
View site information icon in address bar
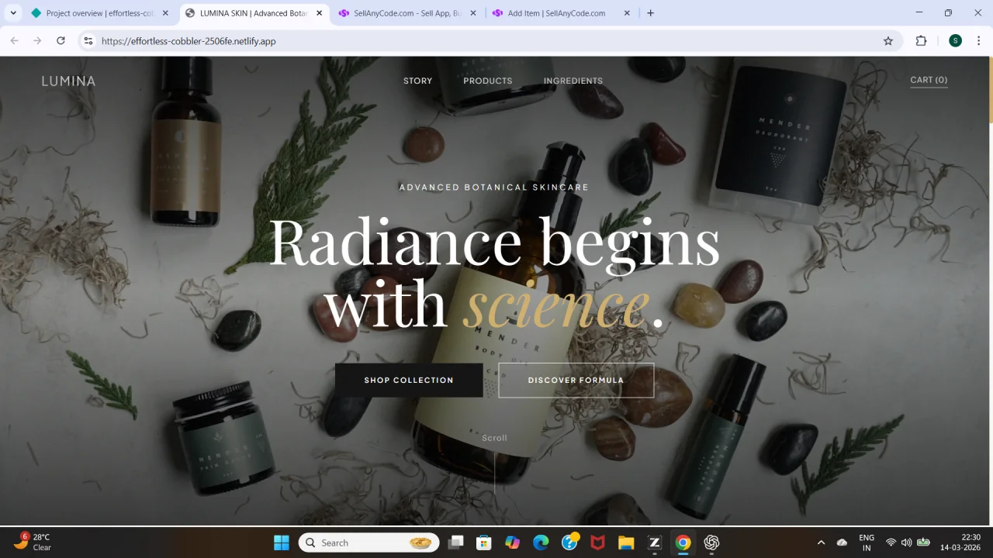[88, 41]
